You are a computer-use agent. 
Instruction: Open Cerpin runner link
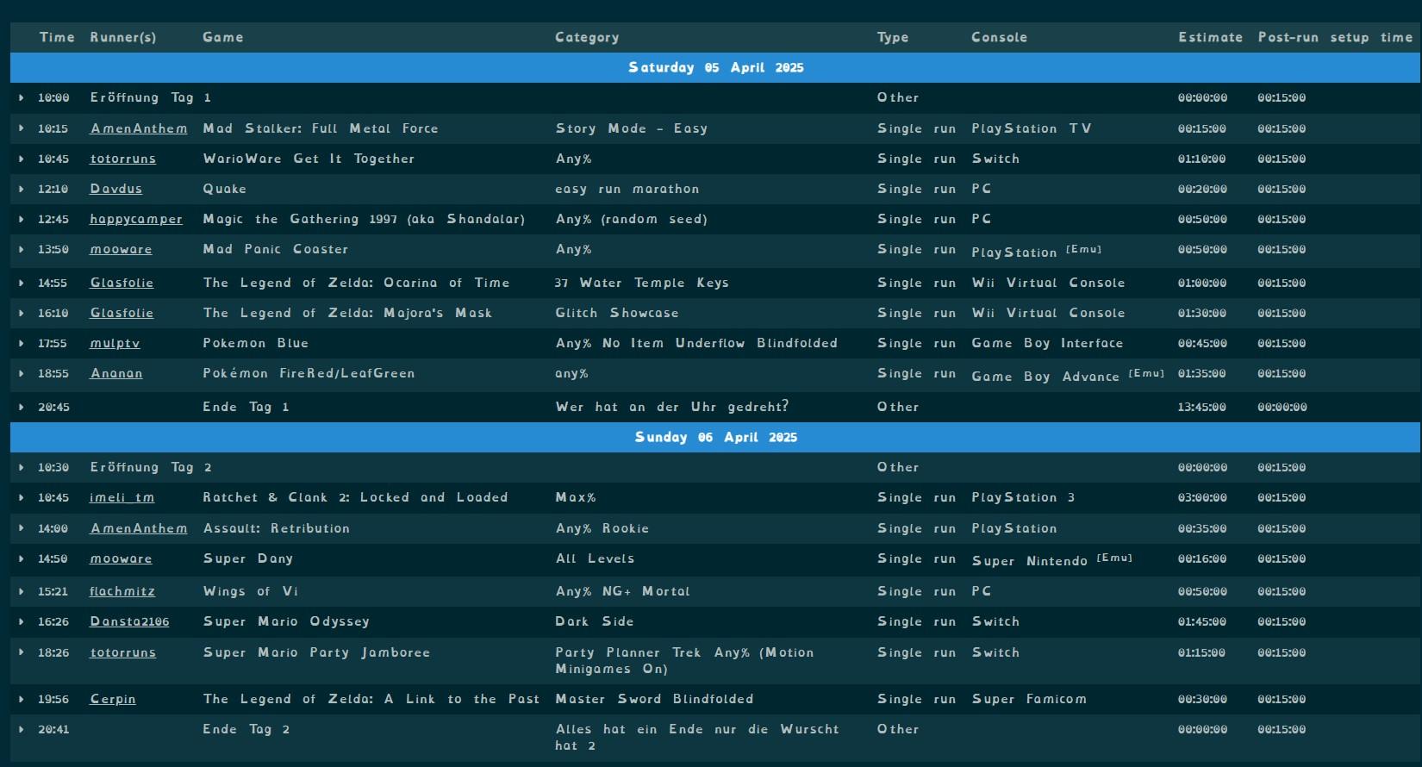pos(113,699)
